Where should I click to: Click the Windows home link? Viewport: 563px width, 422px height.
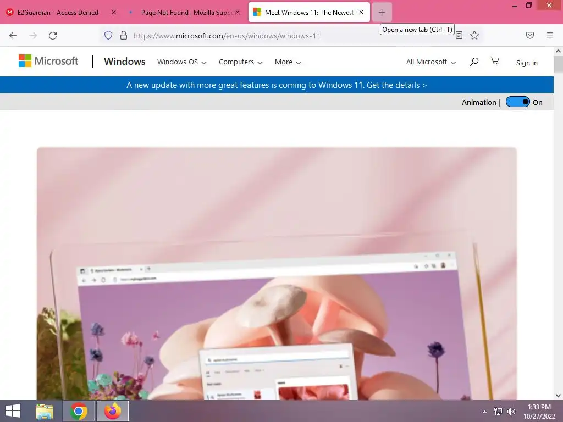pos(125,62)
